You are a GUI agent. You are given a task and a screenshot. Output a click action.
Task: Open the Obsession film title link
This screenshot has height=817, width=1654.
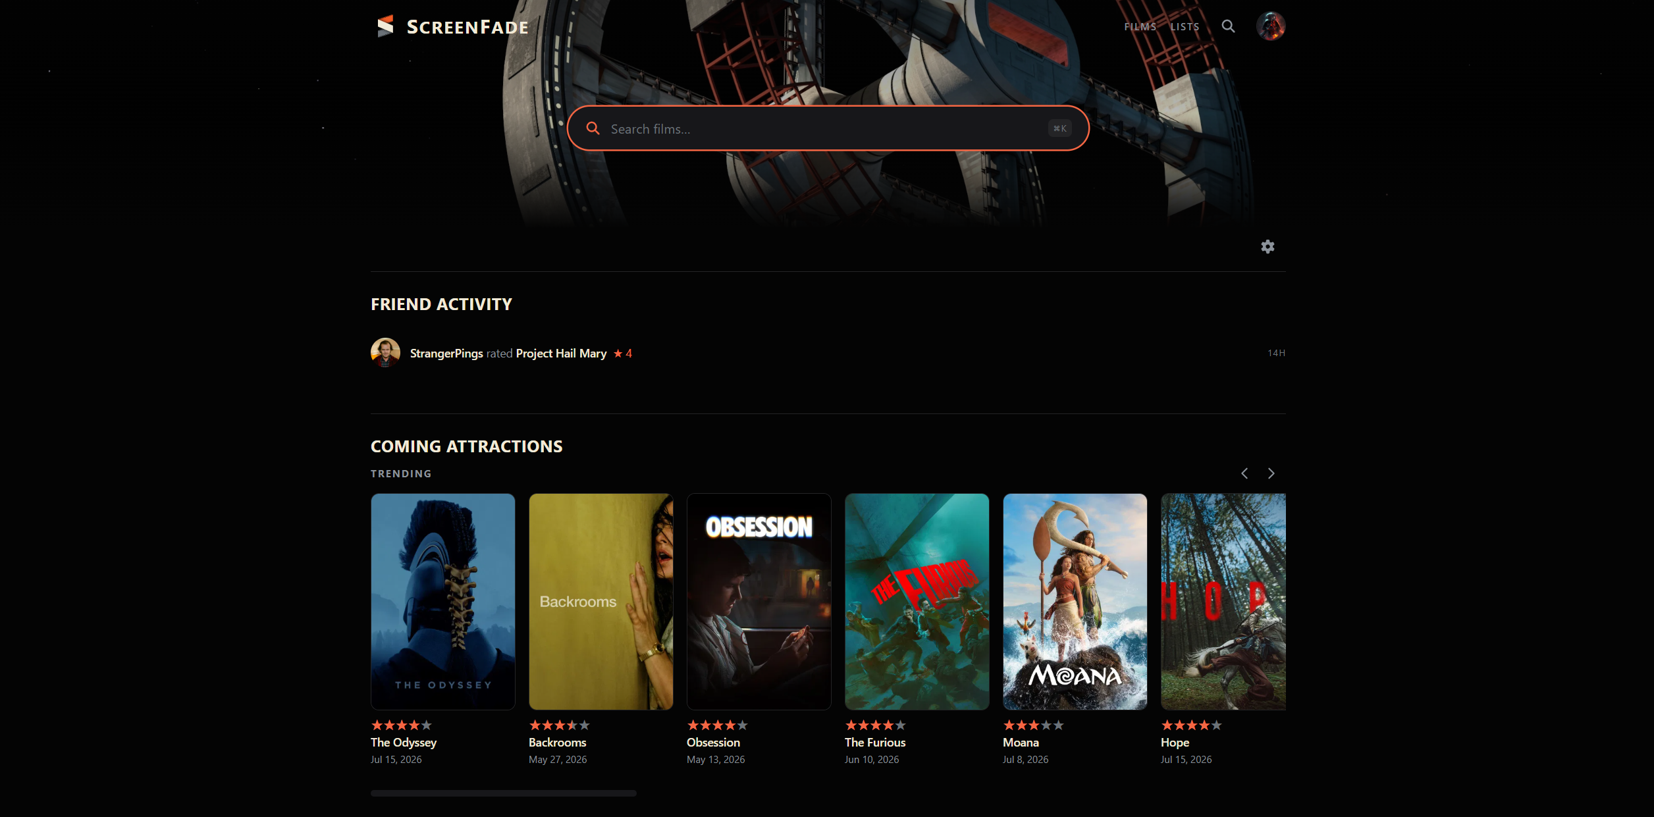(713, 743)
